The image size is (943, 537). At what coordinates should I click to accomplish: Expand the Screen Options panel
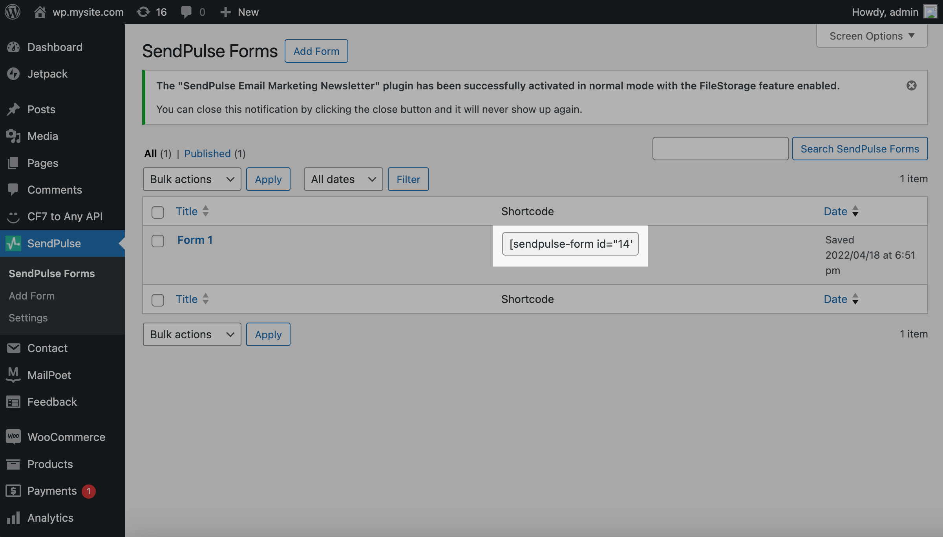click(872, 36)
